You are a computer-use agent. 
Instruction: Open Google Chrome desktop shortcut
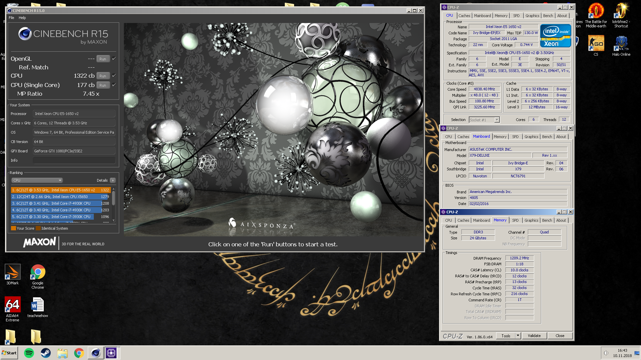click(x=38, y=276)
